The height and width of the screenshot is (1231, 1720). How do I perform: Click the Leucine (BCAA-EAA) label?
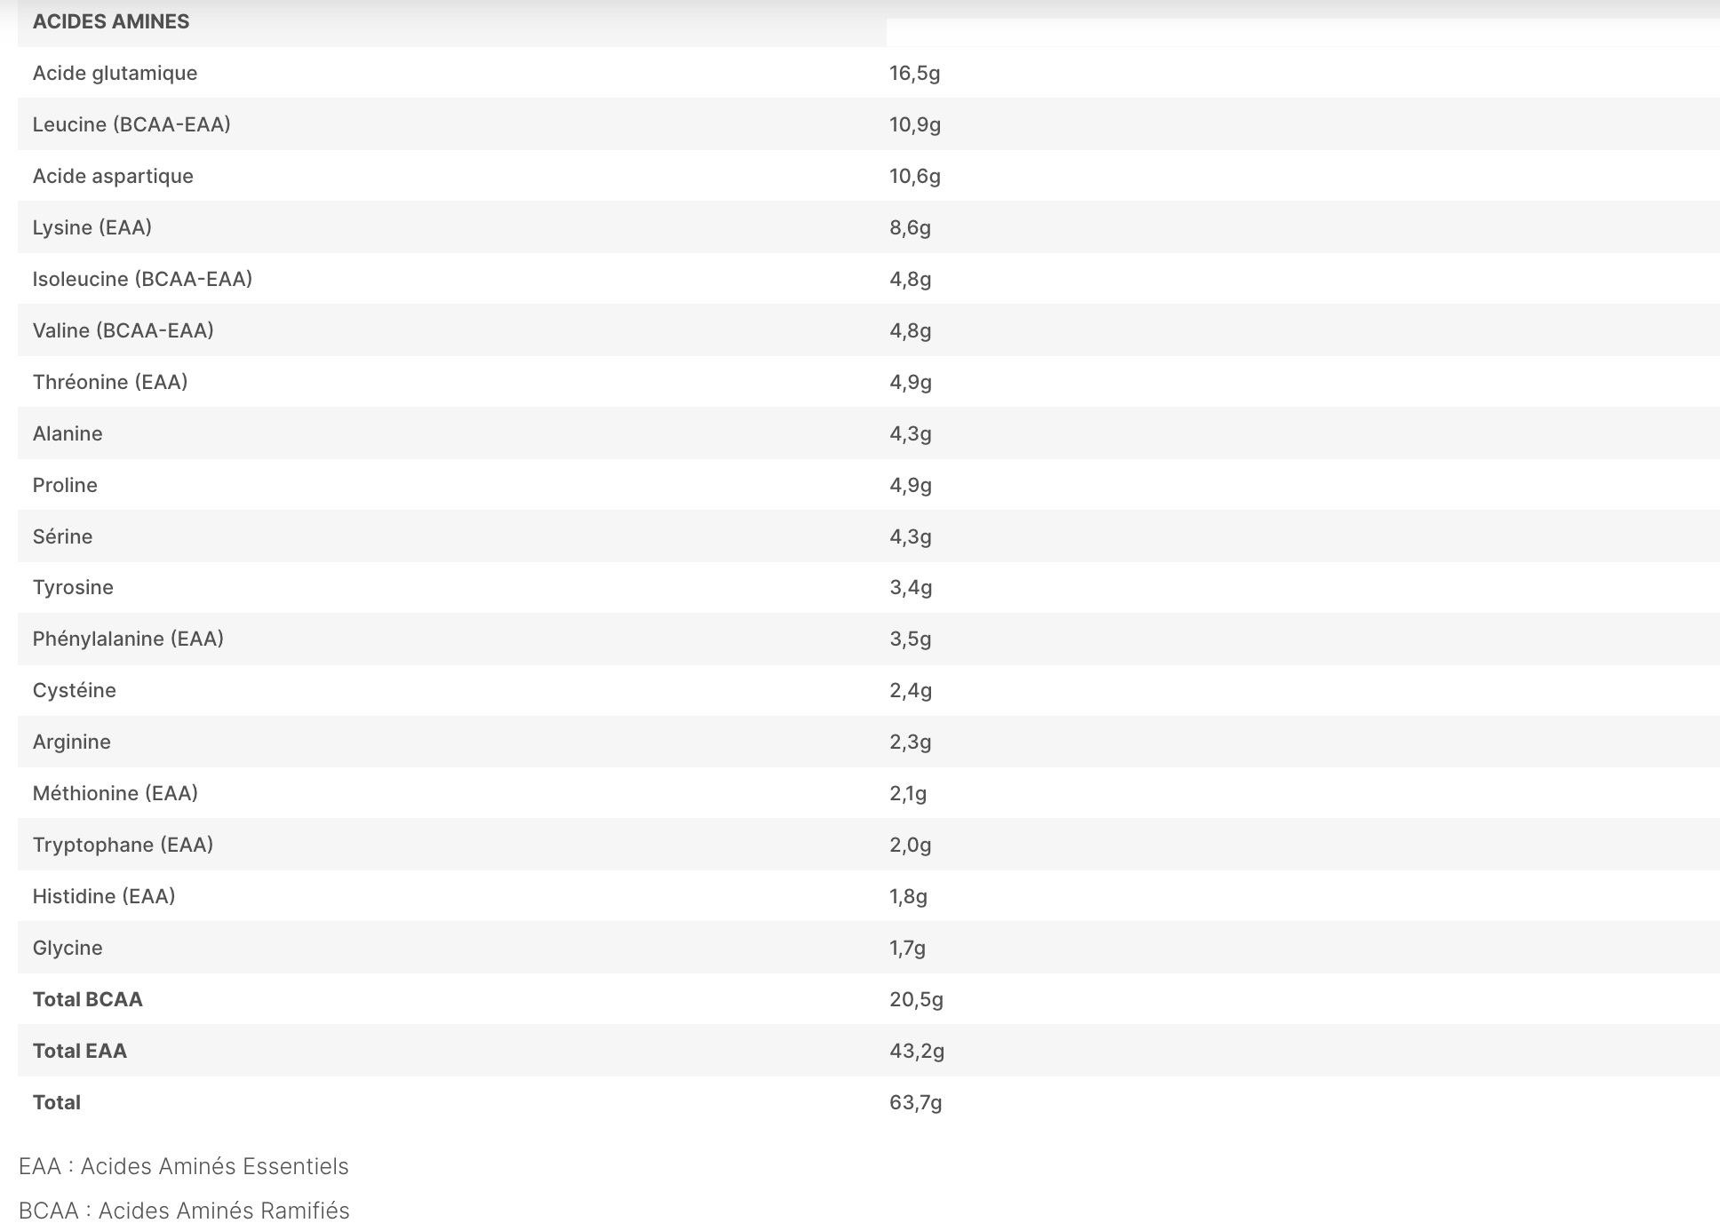pyautogui.click(x=131, y=124)
